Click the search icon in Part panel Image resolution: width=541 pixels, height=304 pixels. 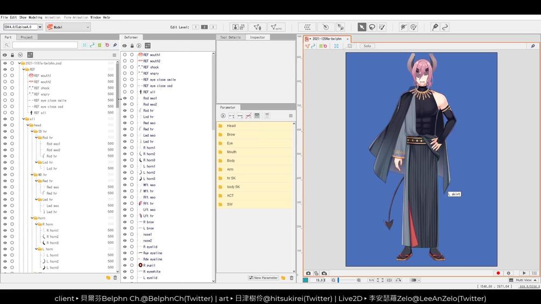tap(6, 45)
